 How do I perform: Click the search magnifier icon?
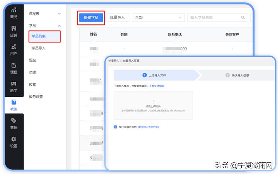pos(243,17)
